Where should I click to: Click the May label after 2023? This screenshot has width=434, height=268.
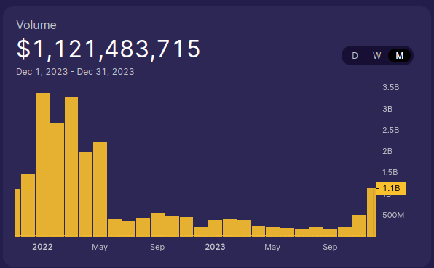[x=272, y=247]
